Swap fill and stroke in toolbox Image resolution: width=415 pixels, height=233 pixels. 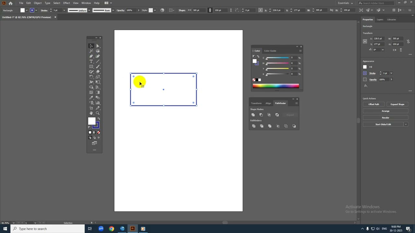pos(99,119)
